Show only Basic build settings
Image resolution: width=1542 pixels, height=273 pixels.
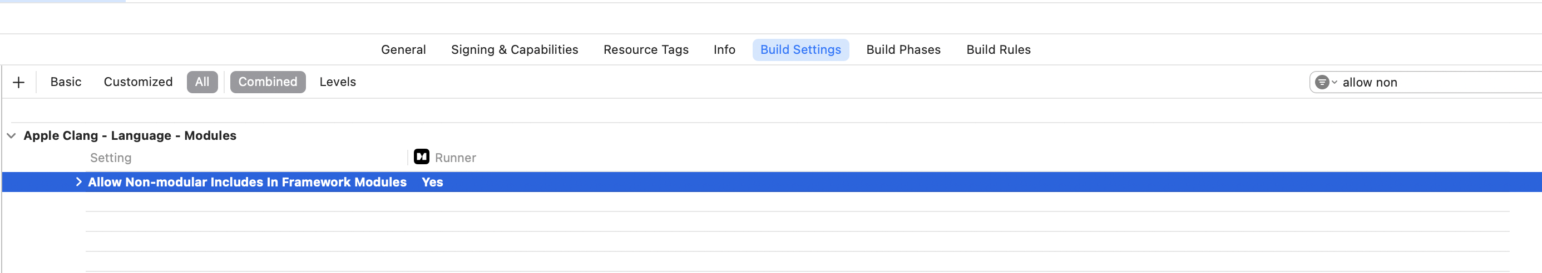(66, 83)
